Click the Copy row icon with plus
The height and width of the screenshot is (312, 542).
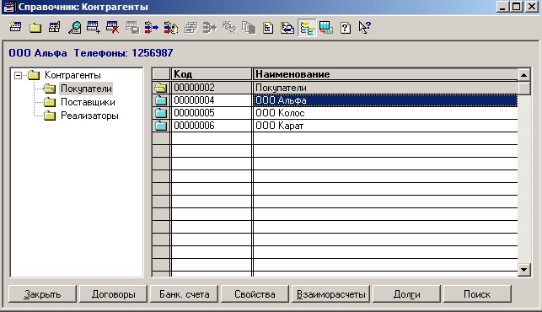(x=94, y=27)
